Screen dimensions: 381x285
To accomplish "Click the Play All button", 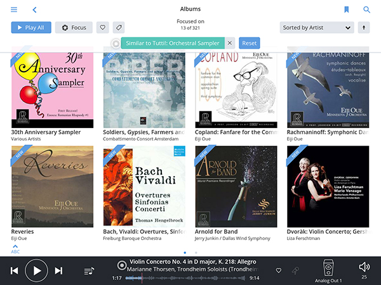I will pos(31,27).
